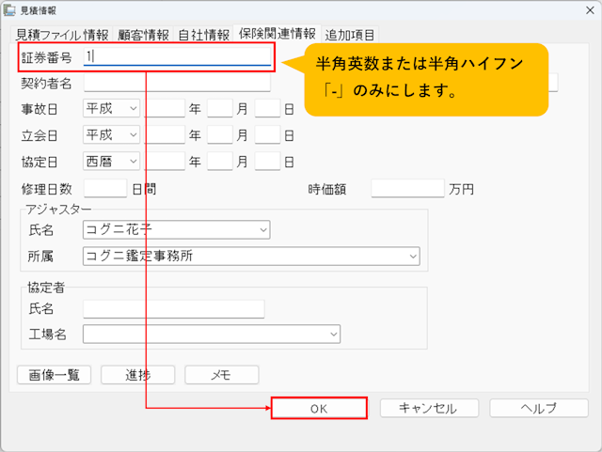Go to the 追加項目 tab
Image resolution: width=602 pixels, height=452 pixels.
click(x=350, y=35)
